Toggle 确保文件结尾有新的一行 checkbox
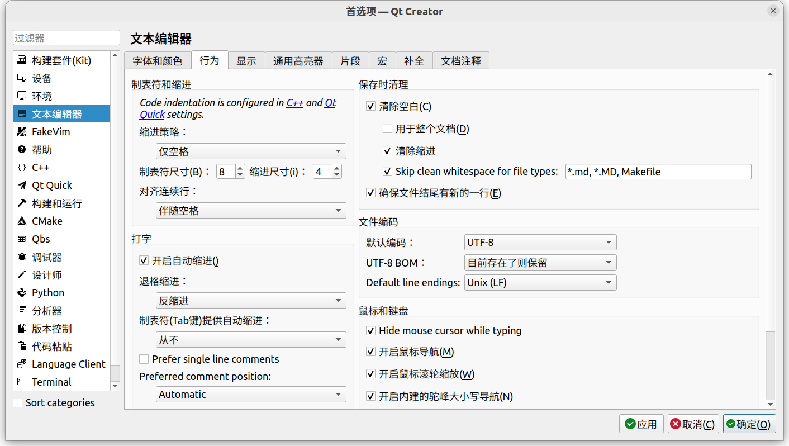 tap(370, 193)
